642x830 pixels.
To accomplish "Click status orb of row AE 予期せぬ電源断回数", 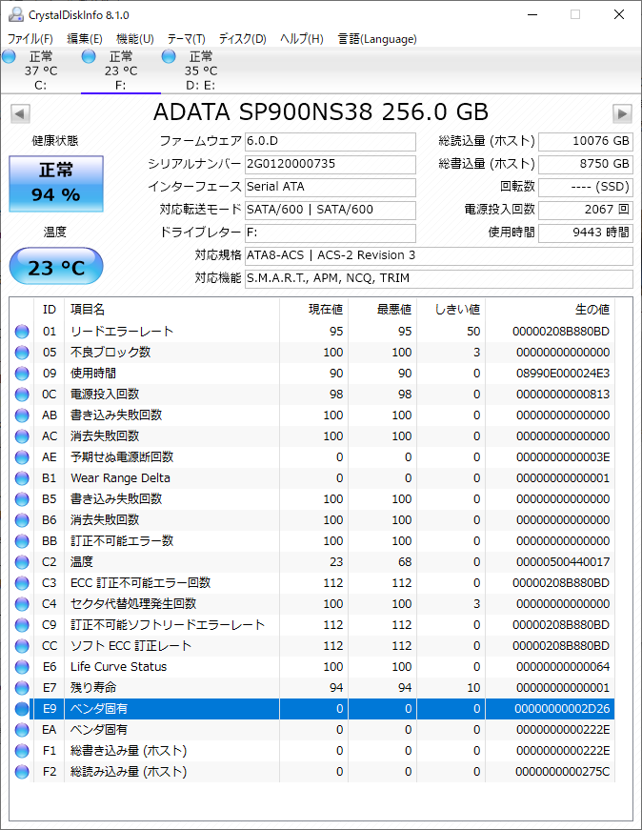I will coord(22,457).
